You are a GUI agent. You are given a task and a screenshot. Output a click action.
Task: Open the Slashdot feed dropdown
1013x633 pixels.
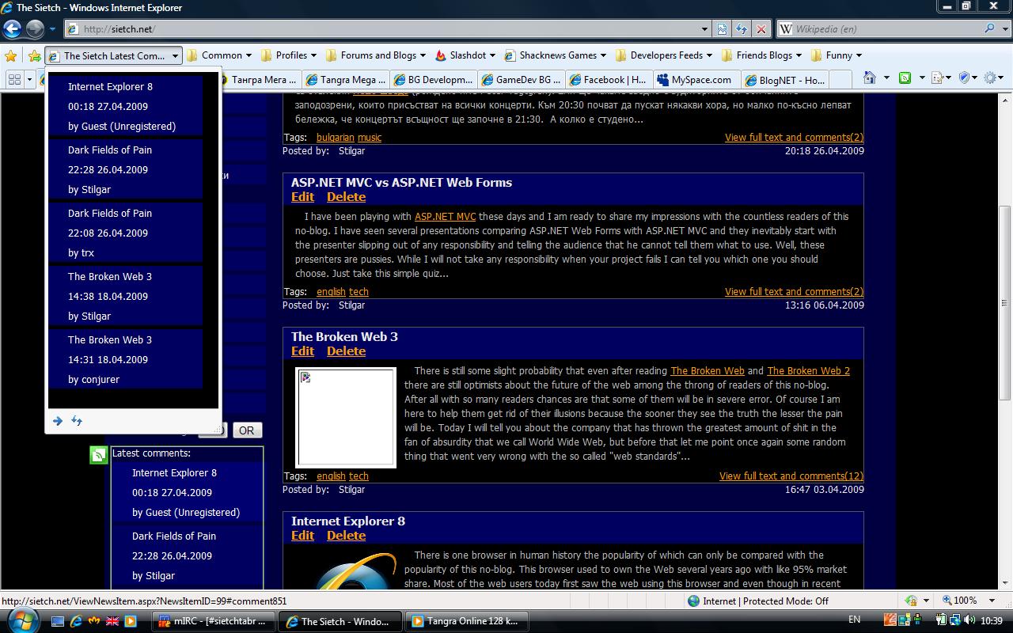(x=465, y=55)
